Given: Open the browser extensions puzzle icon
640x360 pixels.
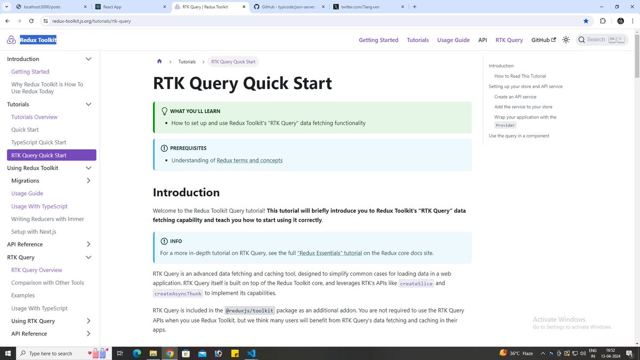Looking at the screenshot, I should (603, 21).
